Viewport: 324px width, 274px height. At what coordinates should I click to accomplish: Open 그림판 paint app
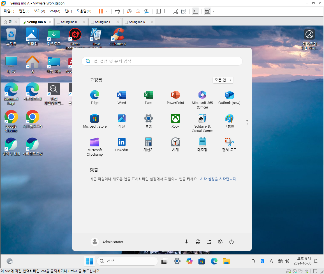(229, 121)
